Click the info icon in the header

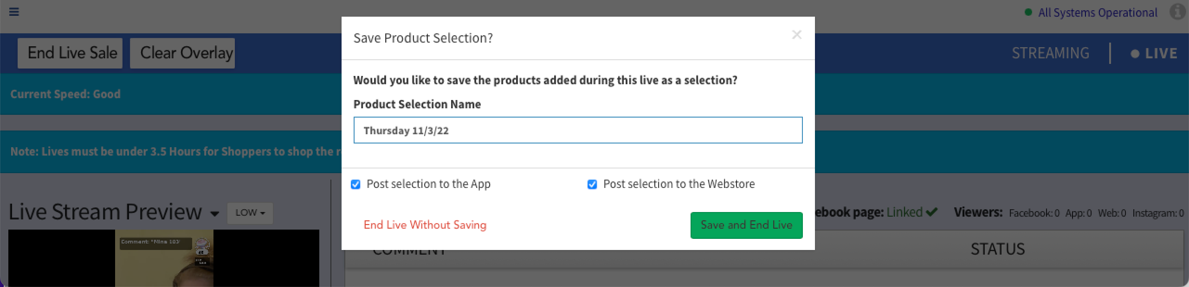click(1177, 12)
